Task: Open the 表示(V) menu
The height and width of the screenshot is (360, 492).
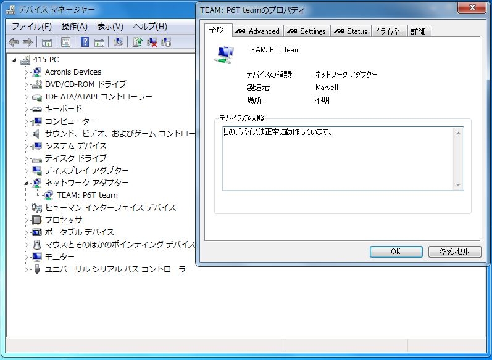Action: tap(110, 27)
